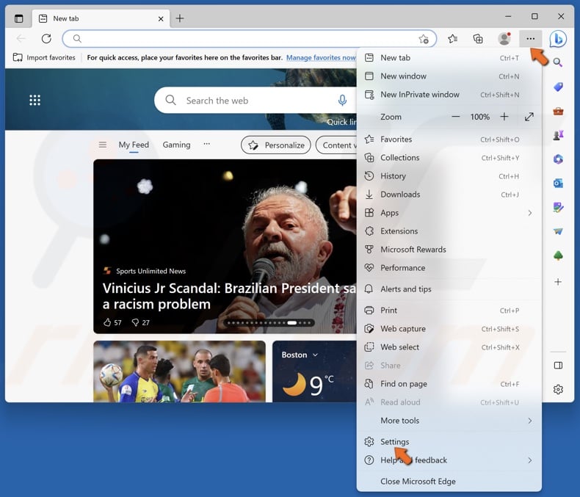Open Downloads from the menu
This screenshot has height=497, width=580.
click(x=449, y=195)
